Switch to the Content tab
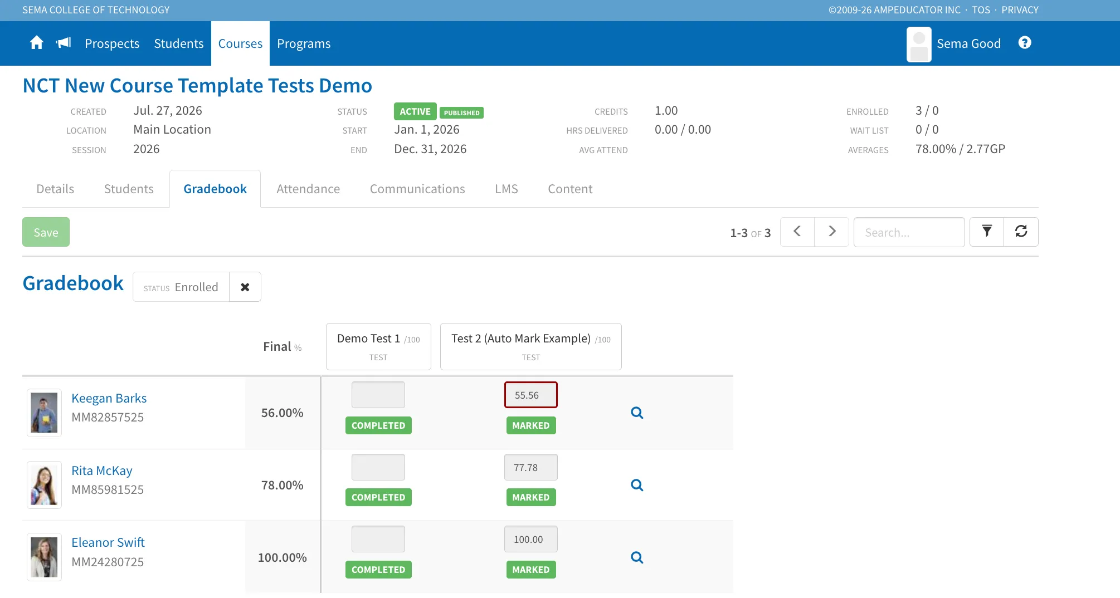This screenshot has width=1120, height=598. (570, 189)
